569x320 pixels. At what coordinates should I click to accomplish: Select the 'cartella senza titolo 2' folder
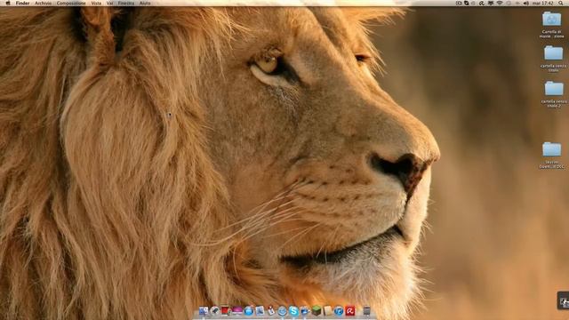[554, 89]
